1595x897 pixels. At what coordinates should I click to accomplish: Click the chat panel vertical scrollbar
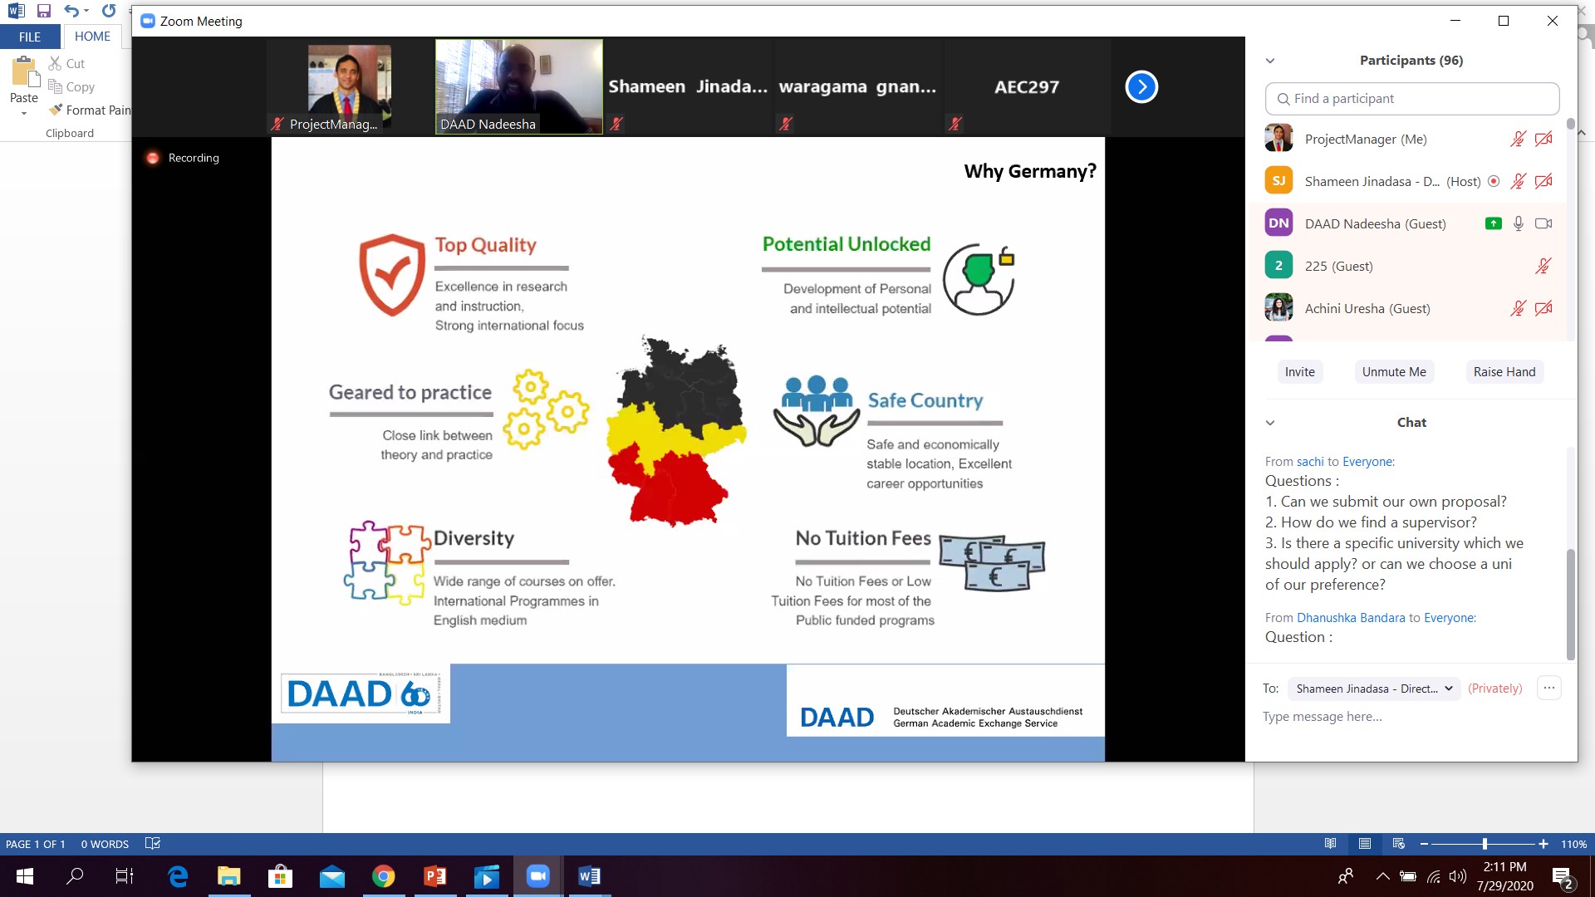point(1570,603)
